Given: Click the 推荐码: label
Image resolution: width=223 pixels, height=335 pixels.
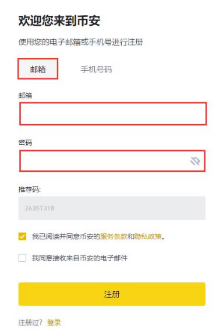Looking at the screenshot, I should click(29, 189).
